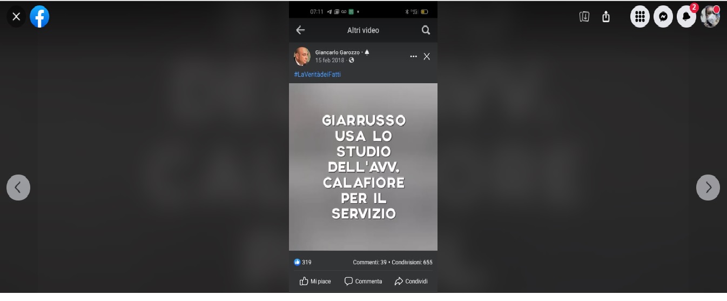The width and height of the screenshot is (727, 301).
Task: Open the Messenger chats icon
Action: pos(663,17)
